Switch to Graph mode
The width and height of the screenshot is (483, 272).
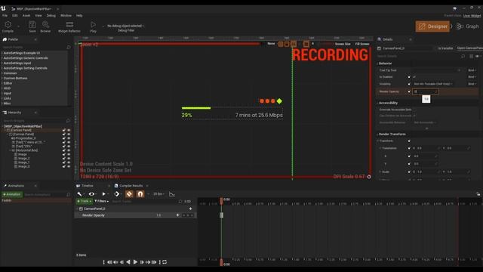[468, 26]
